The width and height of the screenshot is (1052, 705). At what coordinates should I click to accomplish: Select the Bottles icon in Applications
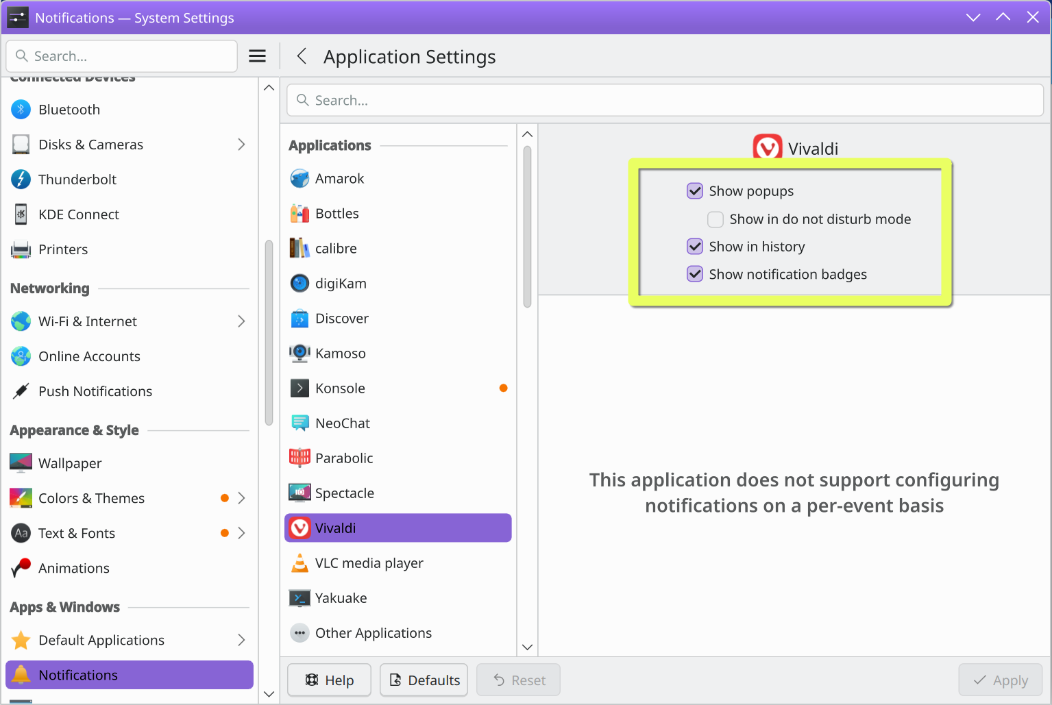tap(299, 214)
